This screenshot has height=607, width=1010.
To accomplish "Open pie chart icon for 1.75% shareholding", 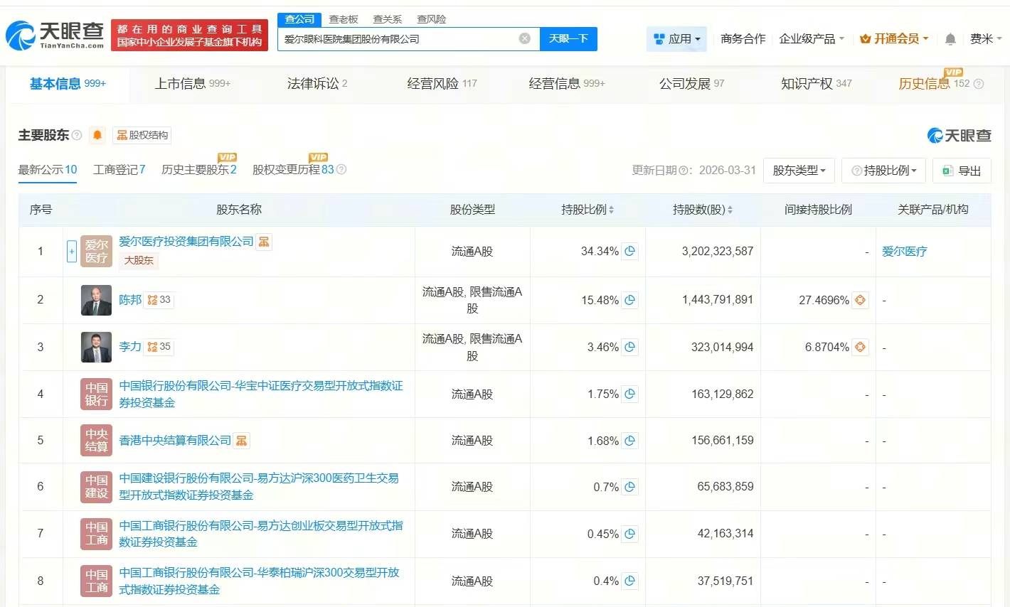I will tap(629, 394).
